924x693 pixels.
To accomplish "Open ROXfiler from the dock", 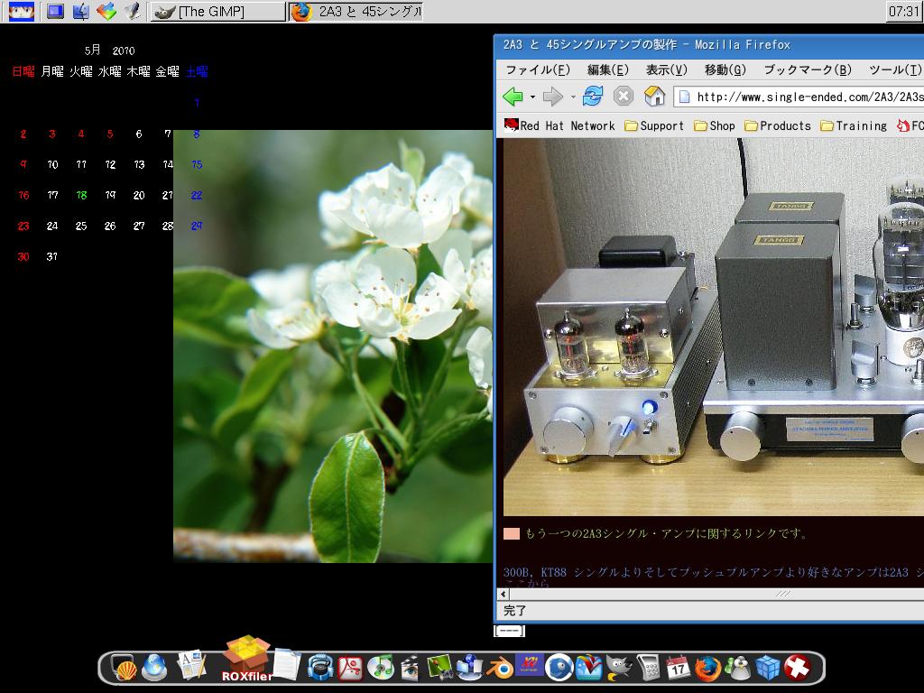I will coord(246,657).
